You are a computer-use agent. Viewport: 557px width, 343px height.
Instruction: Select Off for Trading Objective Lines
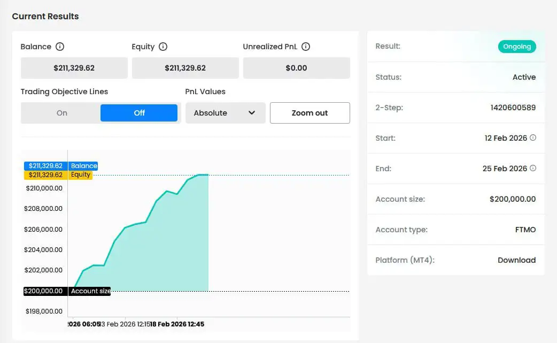point(139,113)
